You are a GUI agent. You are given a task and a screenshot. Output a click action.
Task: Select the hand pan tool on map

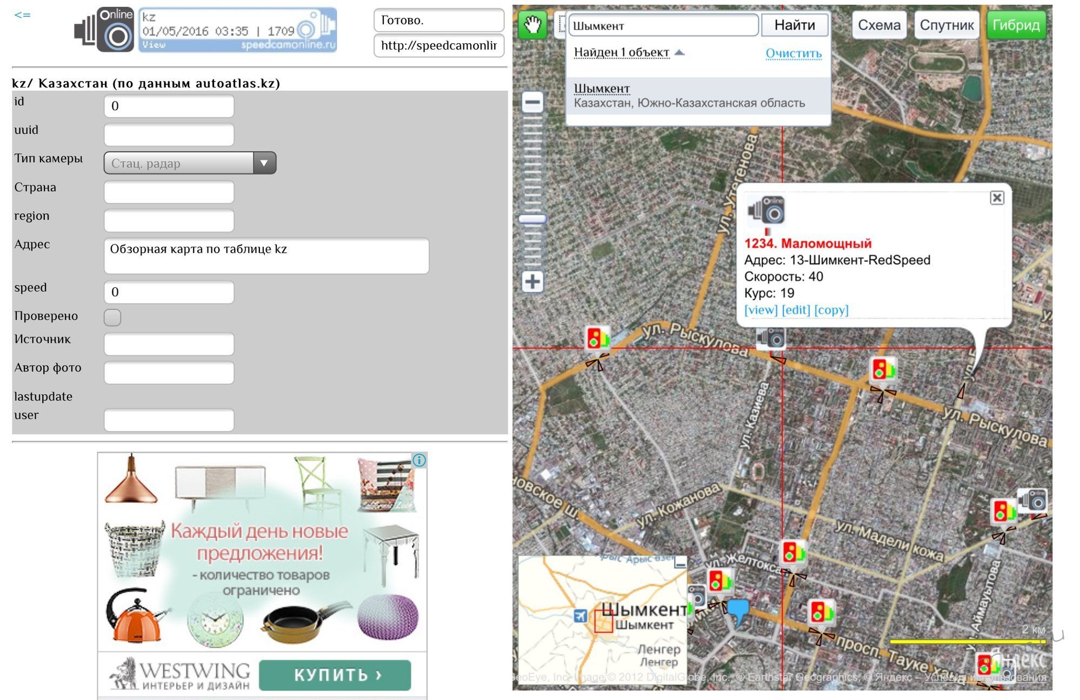coord(532,25)
